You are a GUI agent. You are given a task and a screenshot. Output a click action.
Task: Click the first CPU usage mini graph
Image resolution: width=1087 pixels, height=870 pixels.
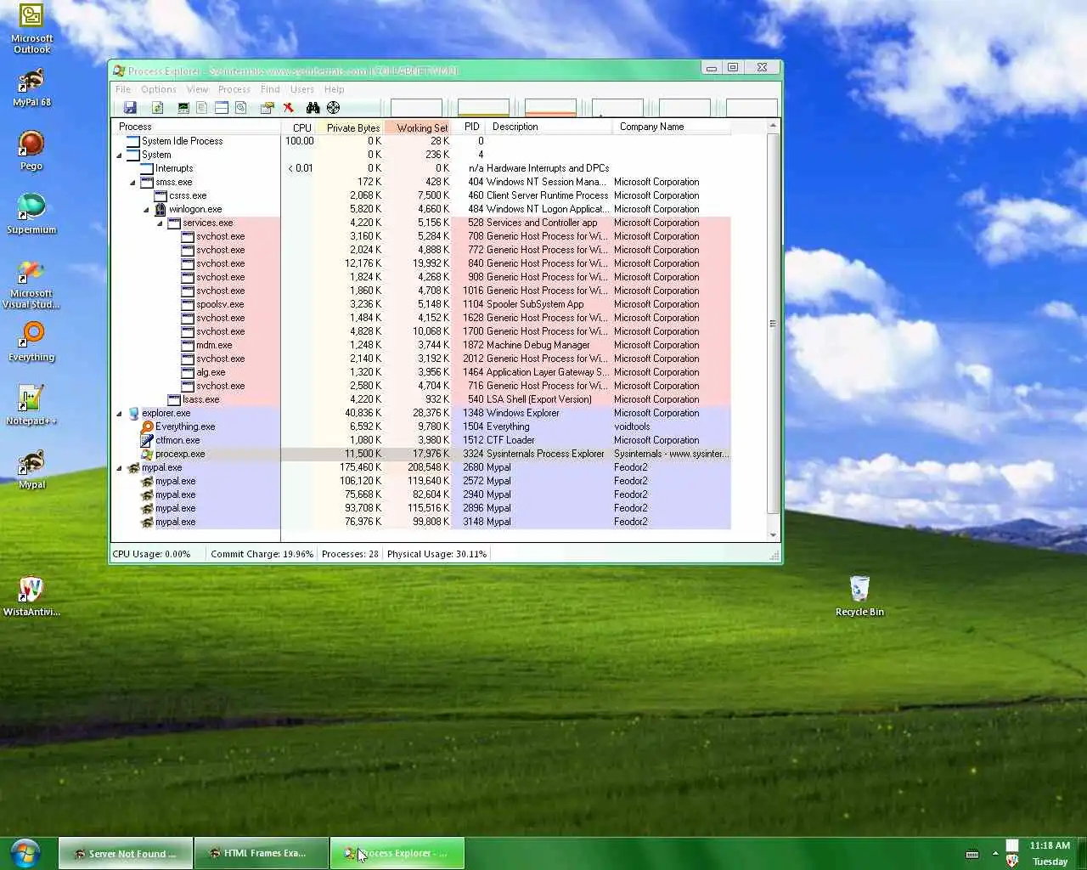(x=416, y=108)
